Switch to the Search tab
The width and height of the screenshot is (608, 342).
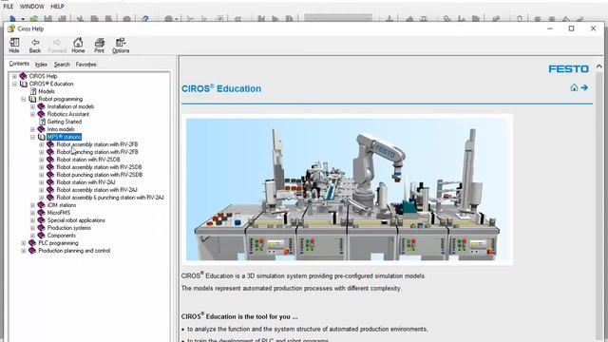tap(62, 65)
